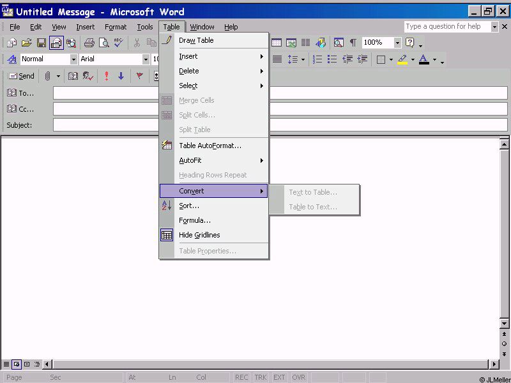Click the Print icon in the toolbar
511x383 pixels.
click(89, 43)
